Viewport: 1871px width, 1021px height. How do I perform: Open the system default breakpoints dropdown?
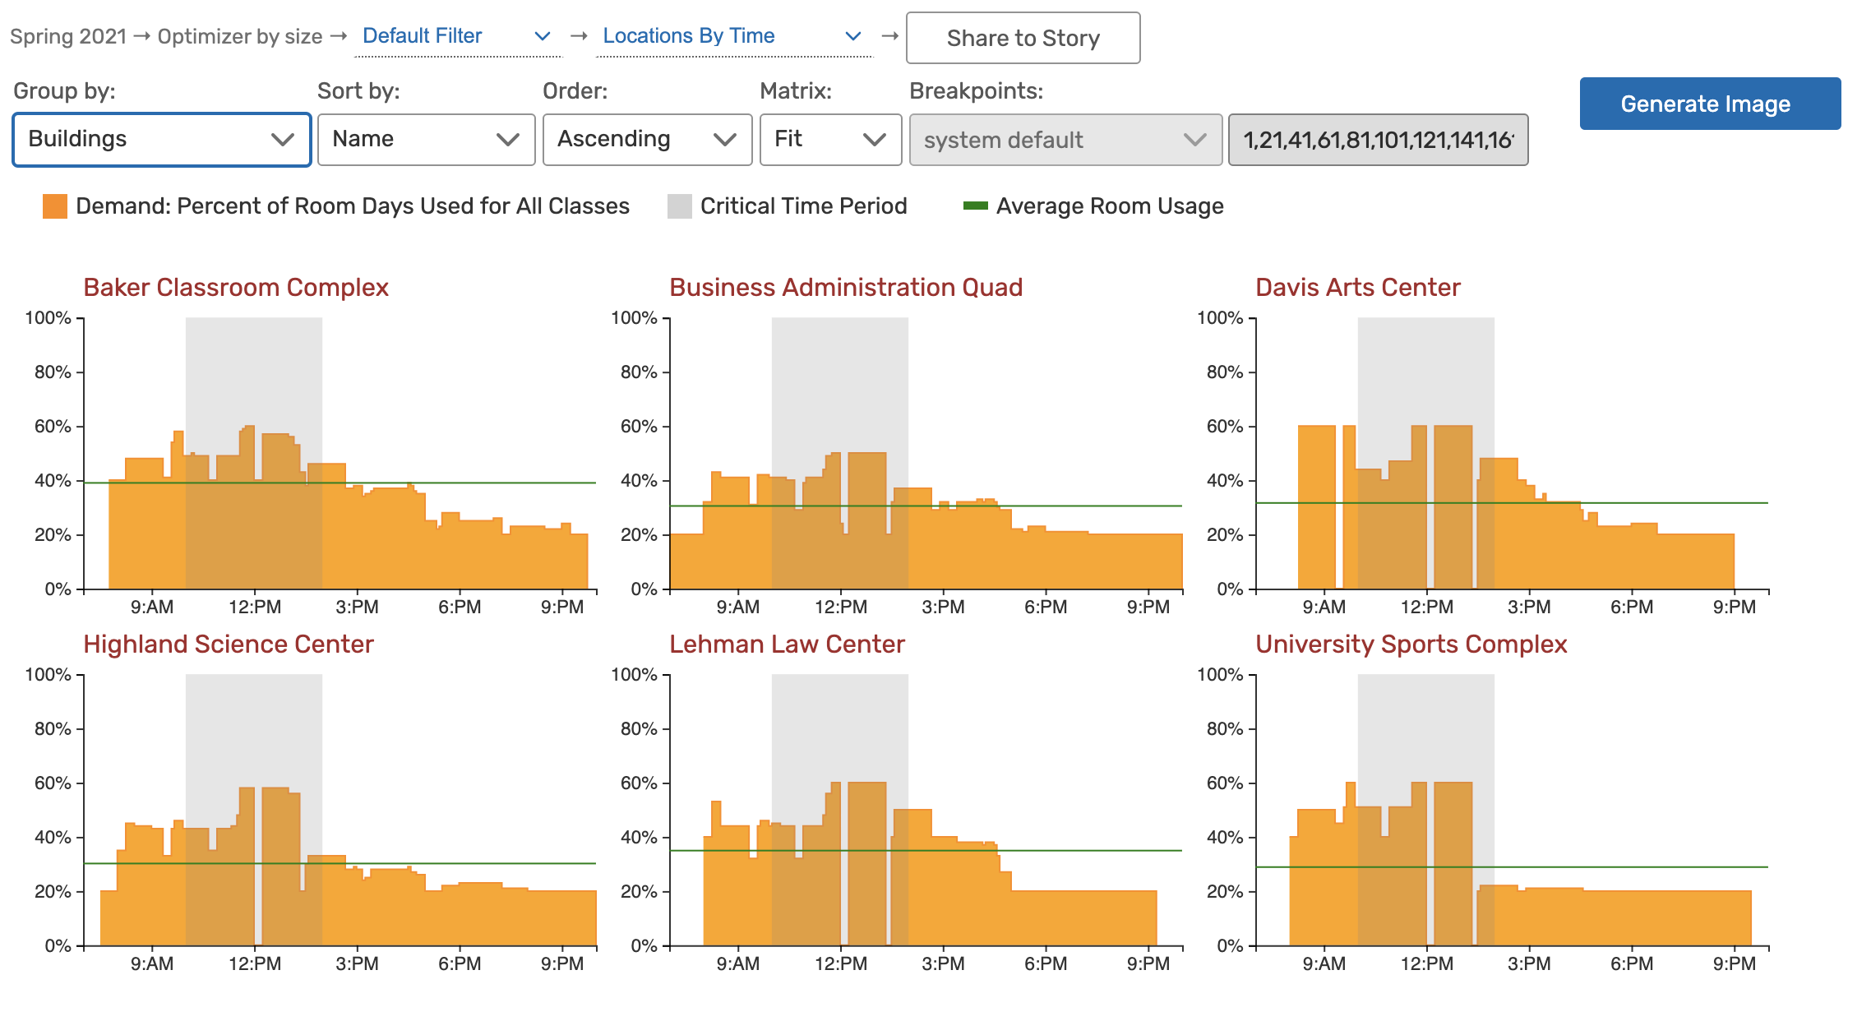[1065, 140]
